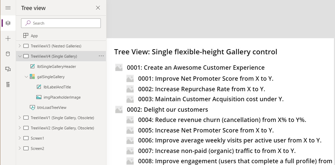Select App item in tree view
The image size is (335, 165).
pos(34,36)
